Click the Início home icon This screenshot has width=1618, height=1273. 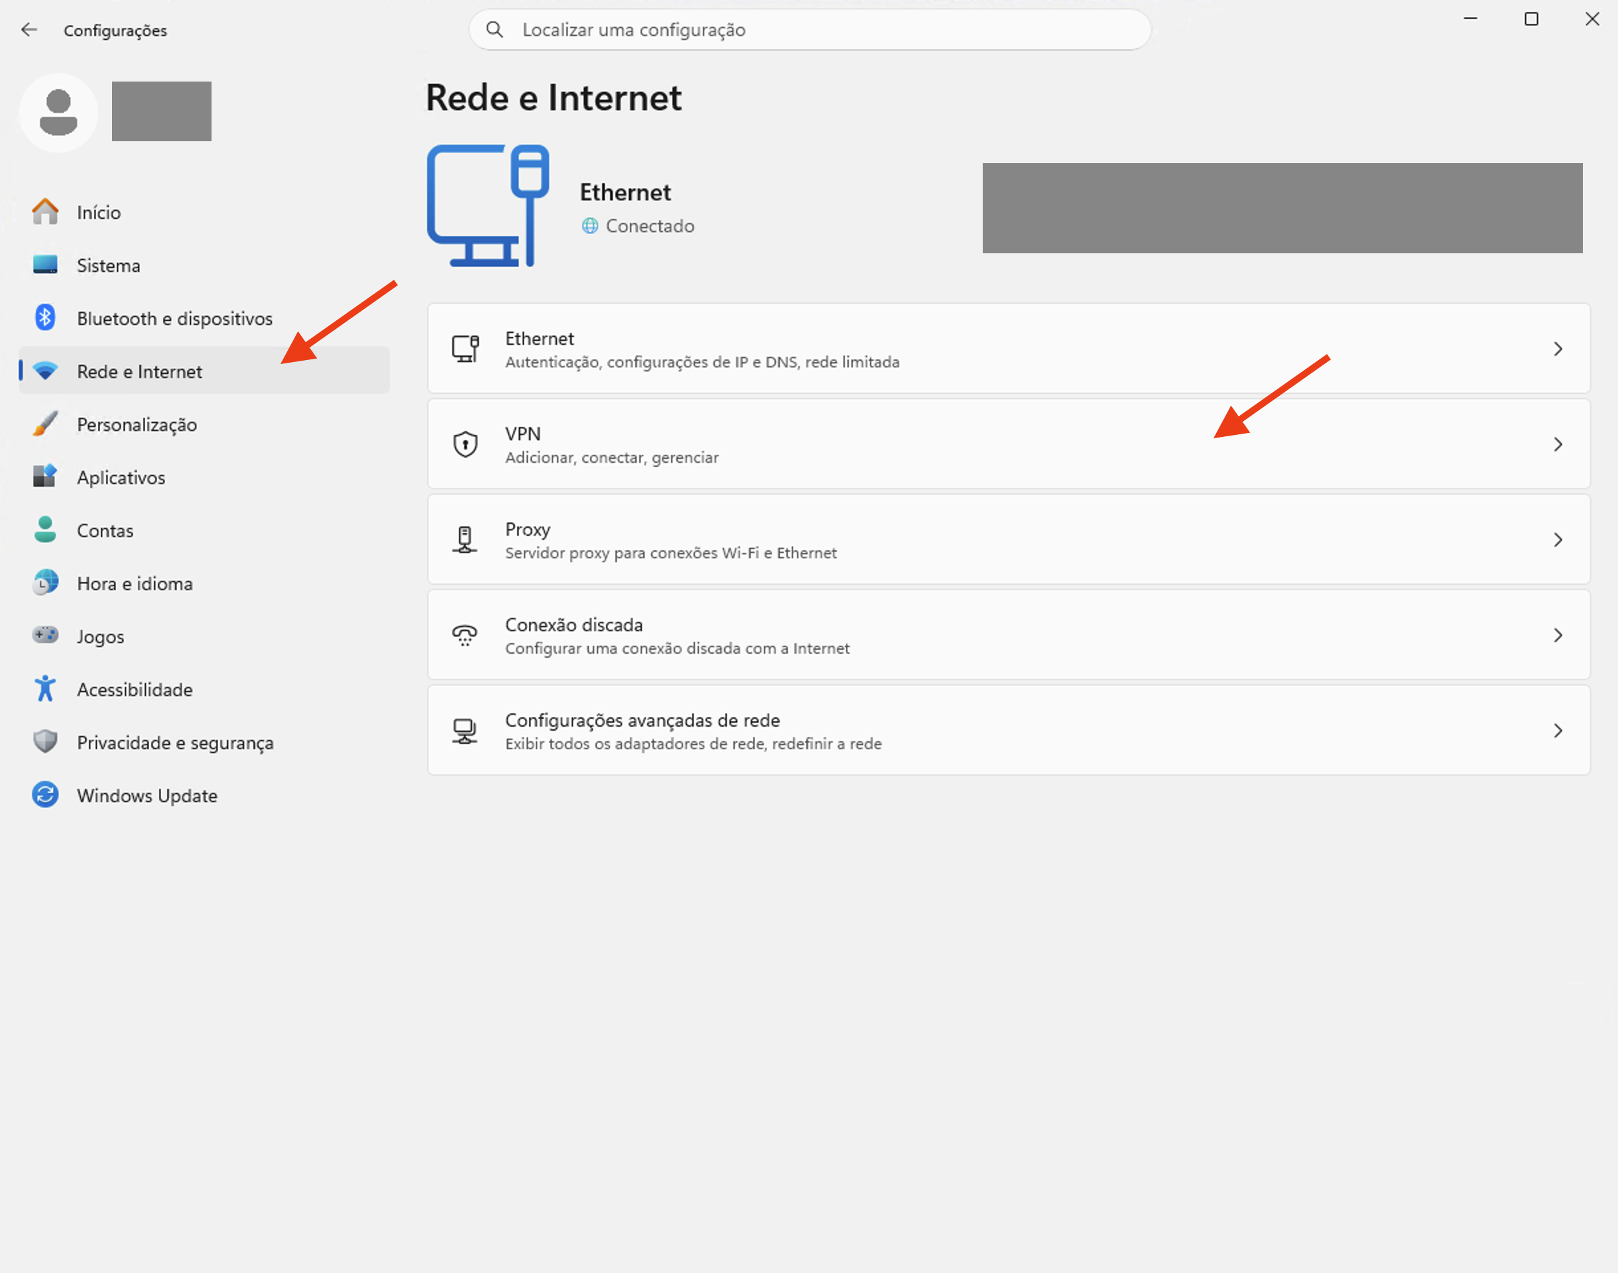pyautogui.click(x=46, y=212)
